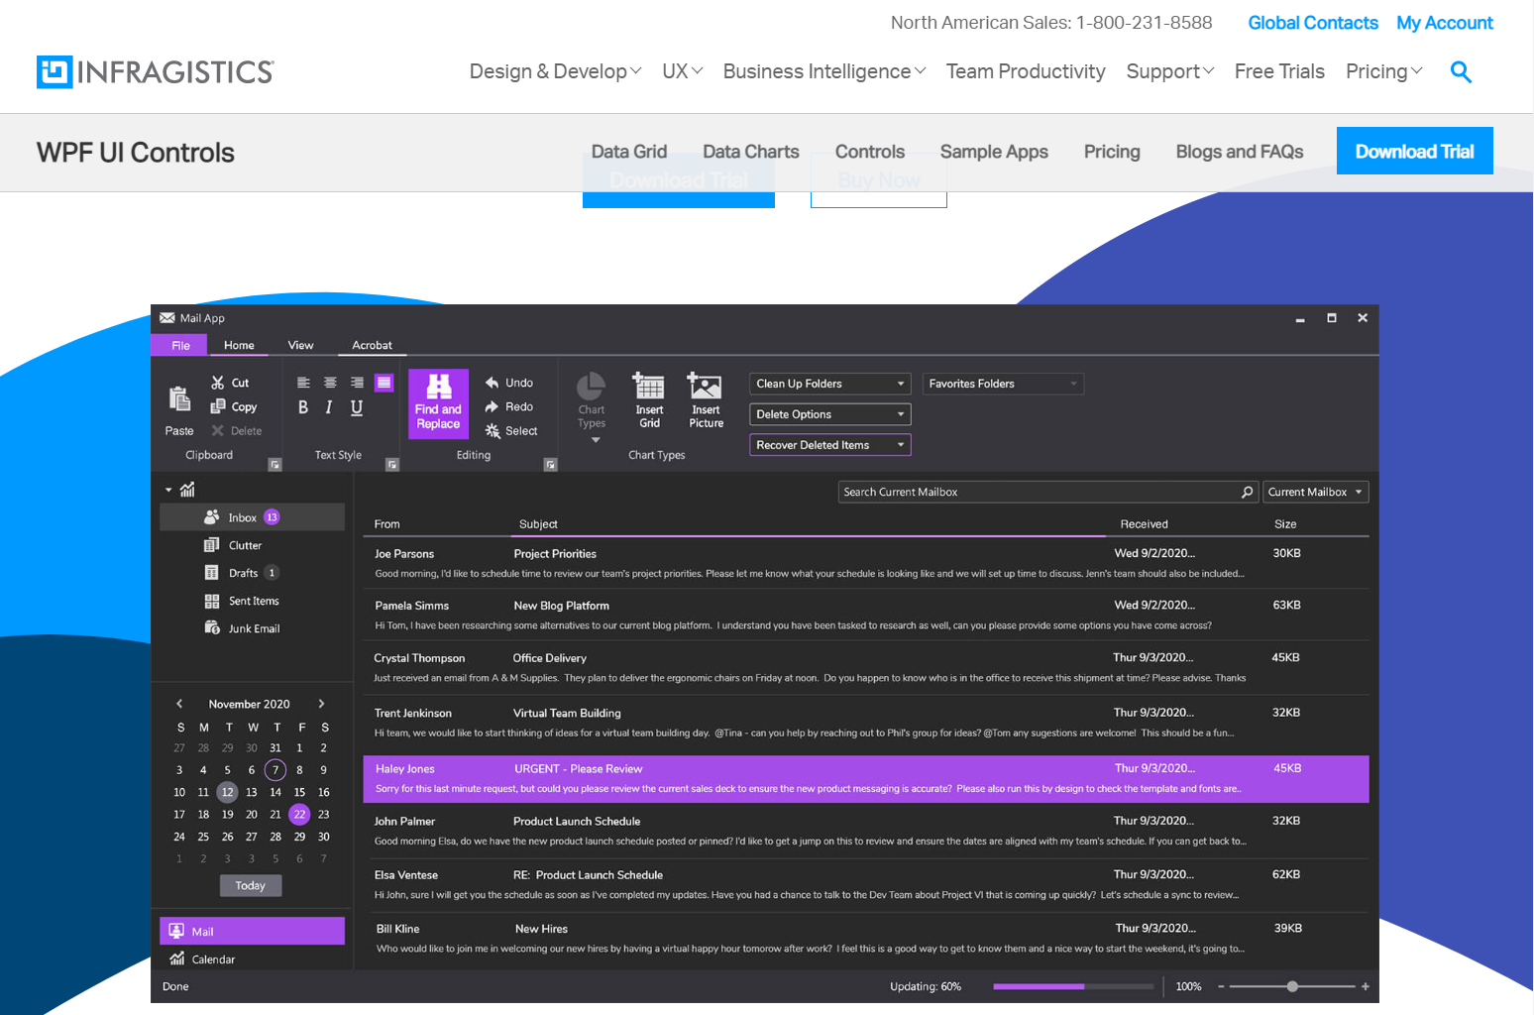This screenshot has height=1015, width=1534.
Task: Switch to the View ribbon tab
Action: (x=300, y=345)
